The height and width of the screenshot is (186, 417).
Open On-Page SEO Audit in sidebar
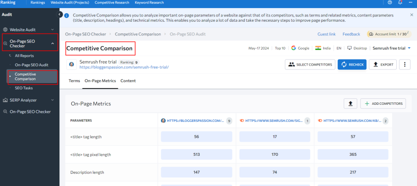tap(32, 65)
